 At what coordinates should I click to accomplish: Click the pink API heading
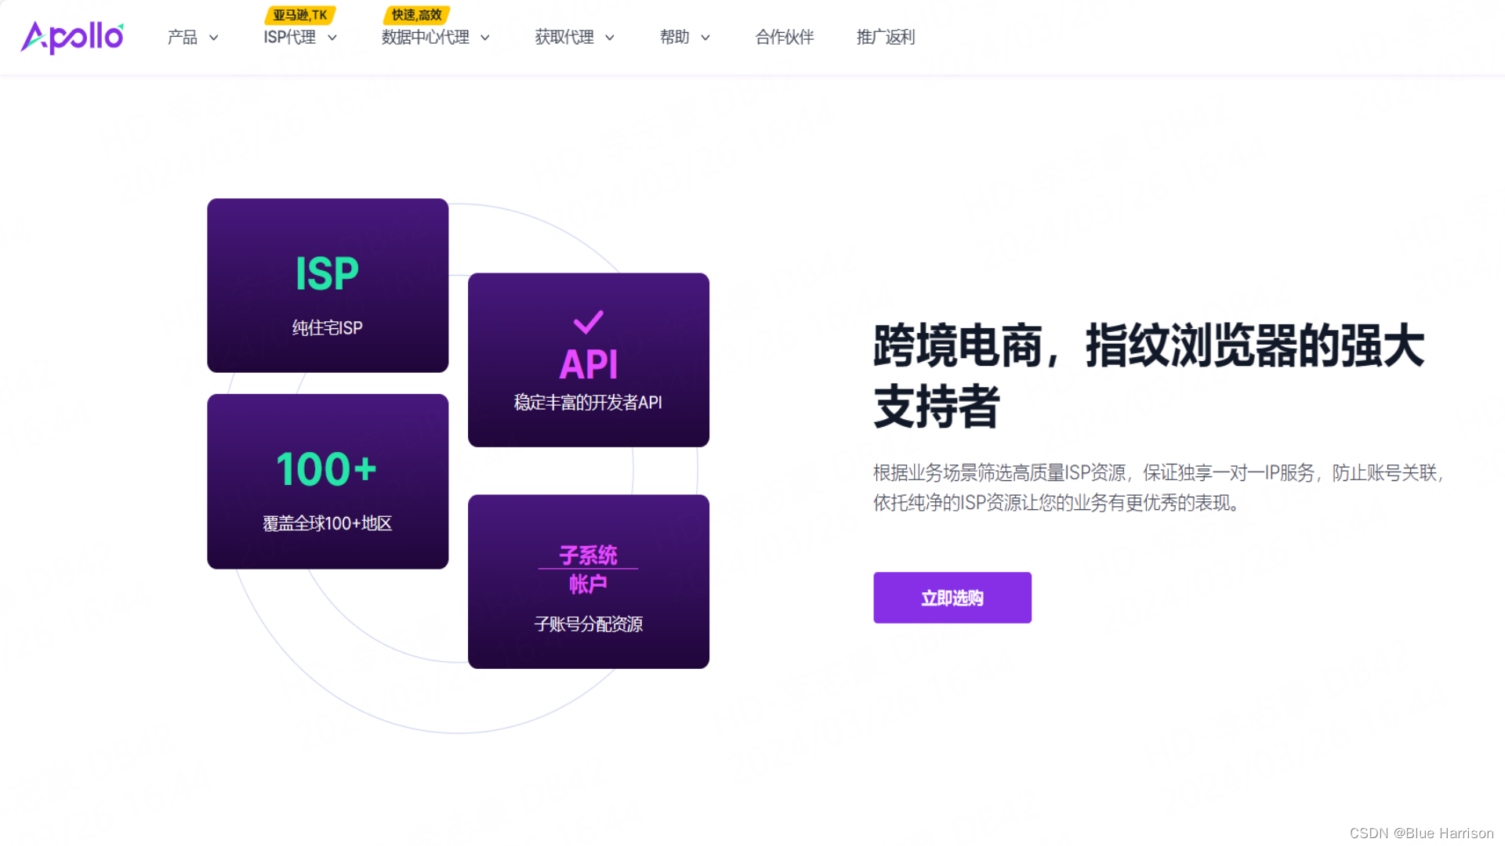[x=588, y=364]
